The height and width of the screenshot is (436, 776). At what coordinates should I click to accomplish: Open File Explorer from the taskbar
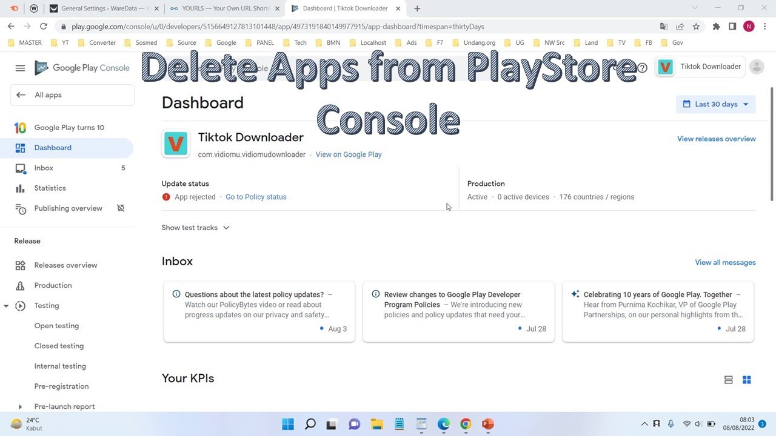click(377, 424)
